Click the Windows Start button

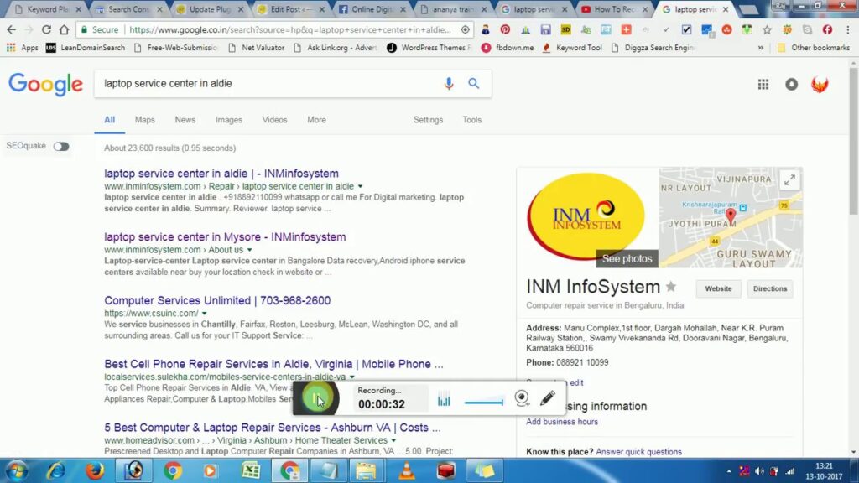click(17, 470)
